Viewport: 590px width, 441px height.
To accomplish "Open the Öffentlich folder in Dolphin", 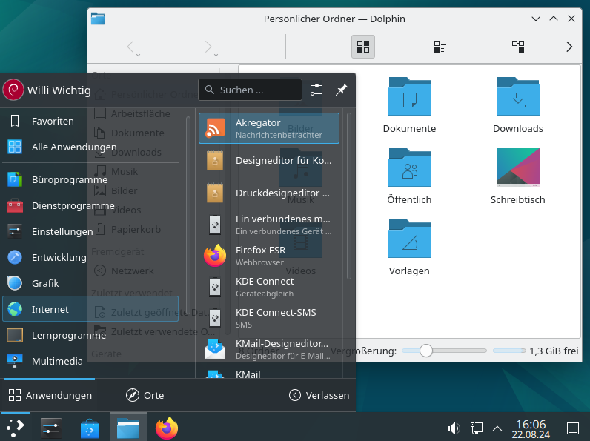I will [409, 176].
